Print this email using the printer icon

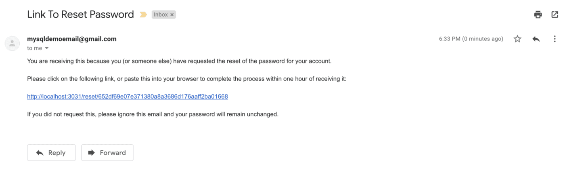tap(538, 15)
